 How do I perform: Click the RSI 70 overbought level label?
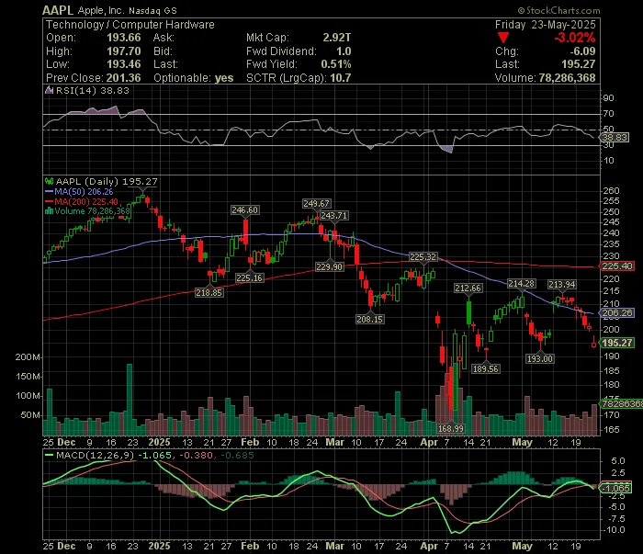(608, 114)
